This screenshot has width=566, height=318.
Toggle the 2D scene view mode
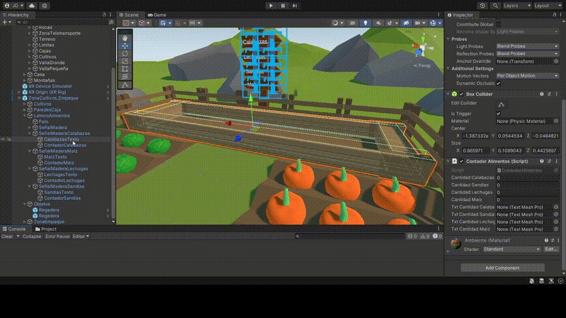click(352, 23)
